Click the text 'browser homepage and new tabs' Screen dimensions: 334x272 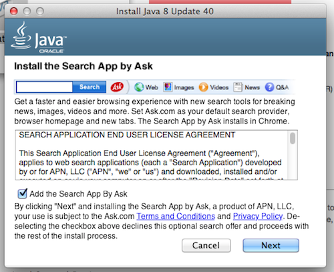click(75, 121)
